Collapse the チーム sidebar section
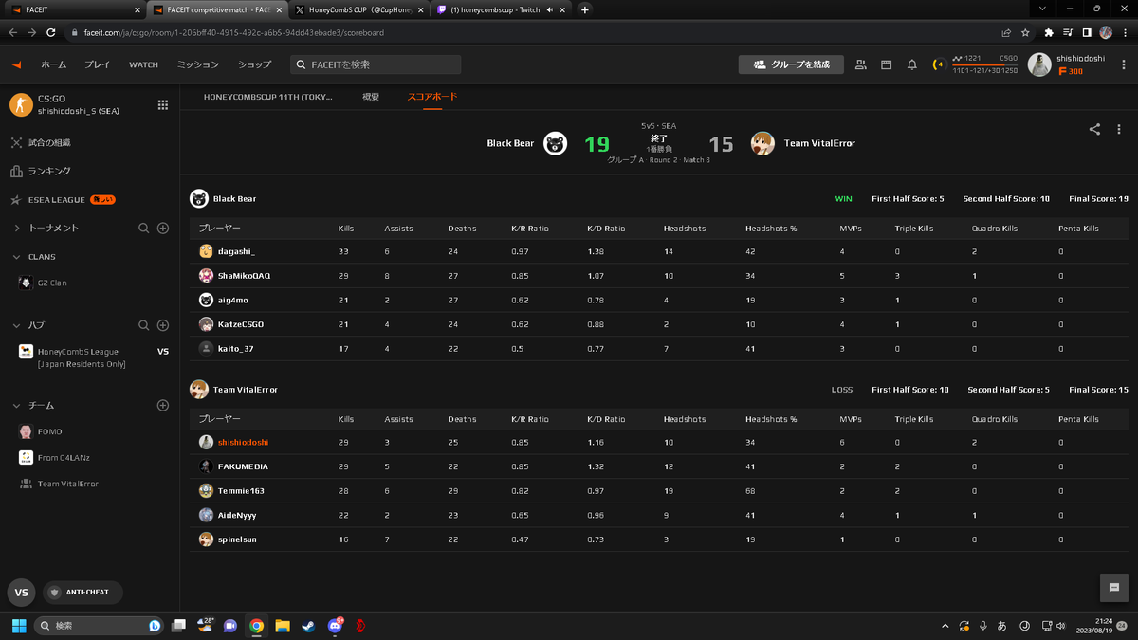This screenshot has height=640, width=1138. [17, 405]
